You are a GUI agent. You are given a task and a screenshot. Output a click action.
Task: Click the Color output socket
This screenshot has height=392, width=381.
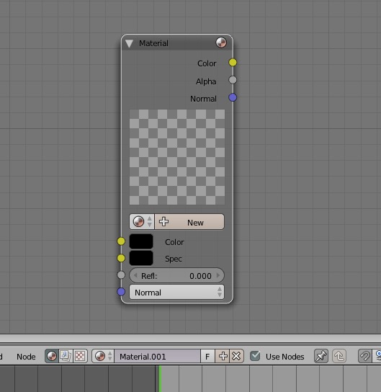point(233,63)
